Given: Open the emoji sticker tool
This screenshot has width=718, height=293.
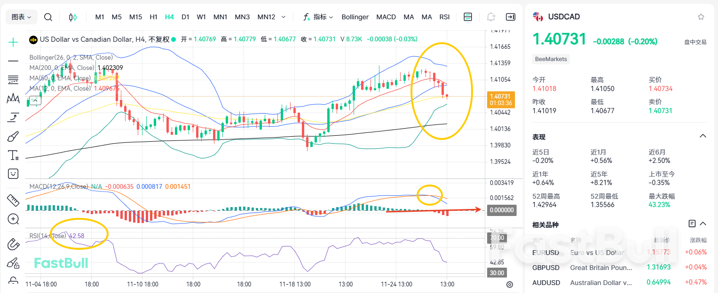Looking at the screenshot, I should (x=13, y=174).
